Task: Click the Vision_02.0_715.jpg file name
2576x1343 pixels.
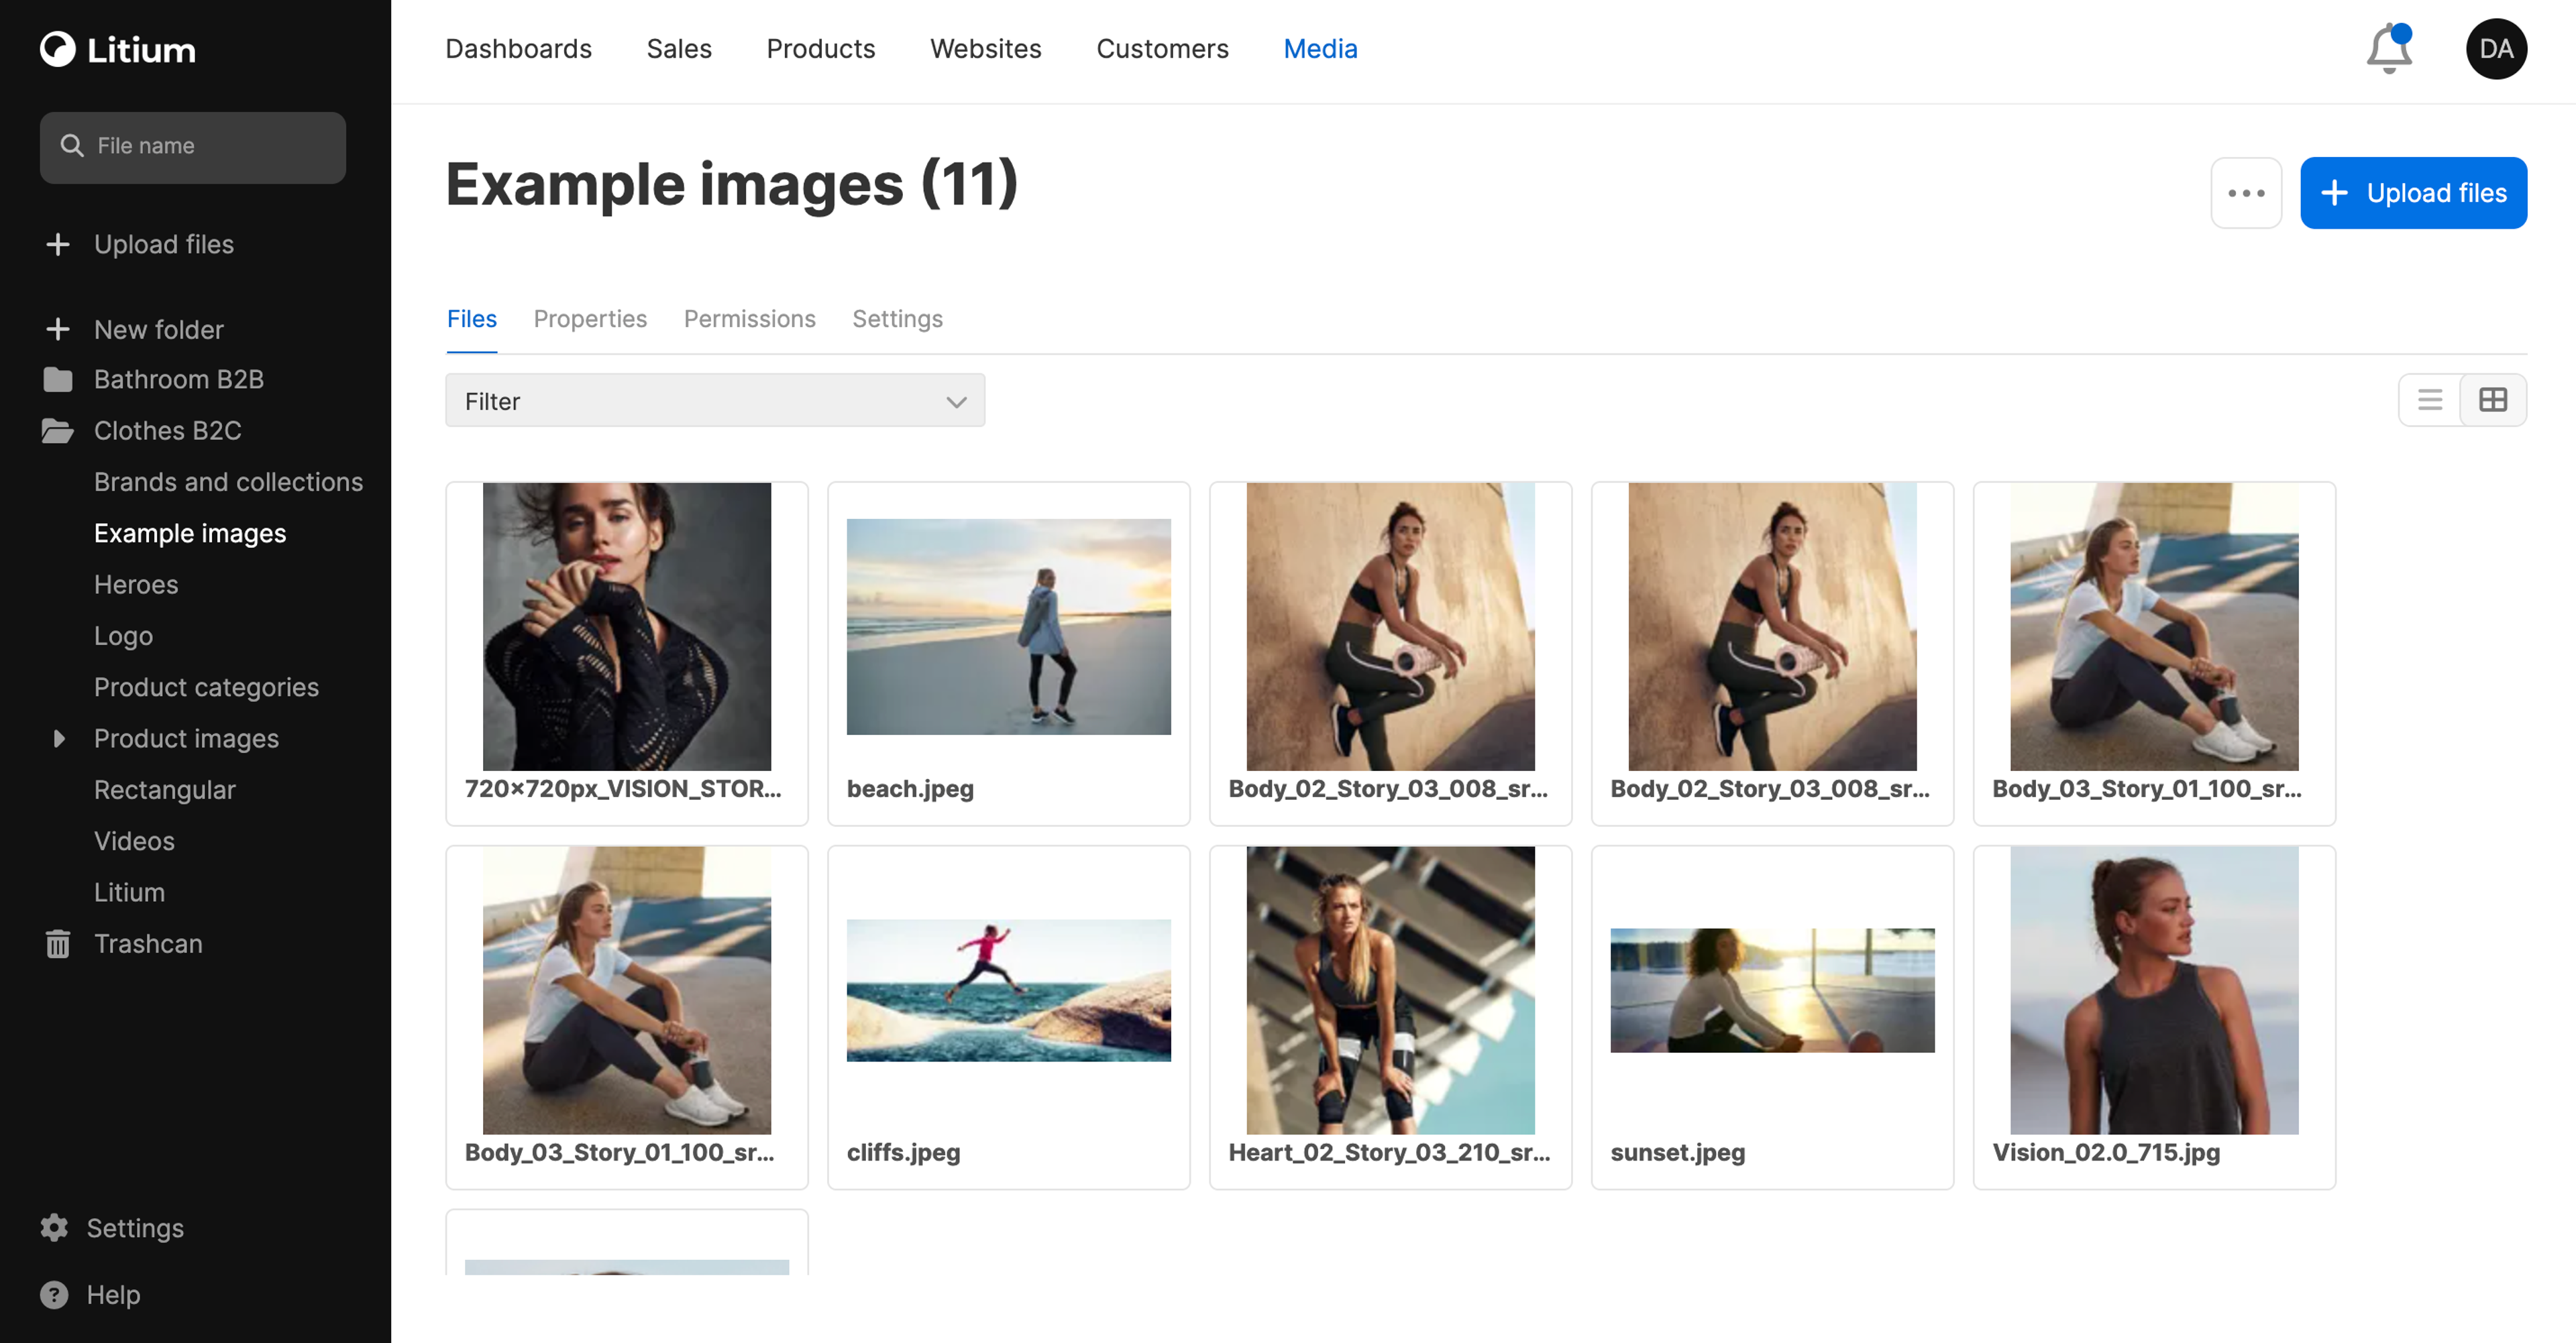Action: tap(2106, 1152)
